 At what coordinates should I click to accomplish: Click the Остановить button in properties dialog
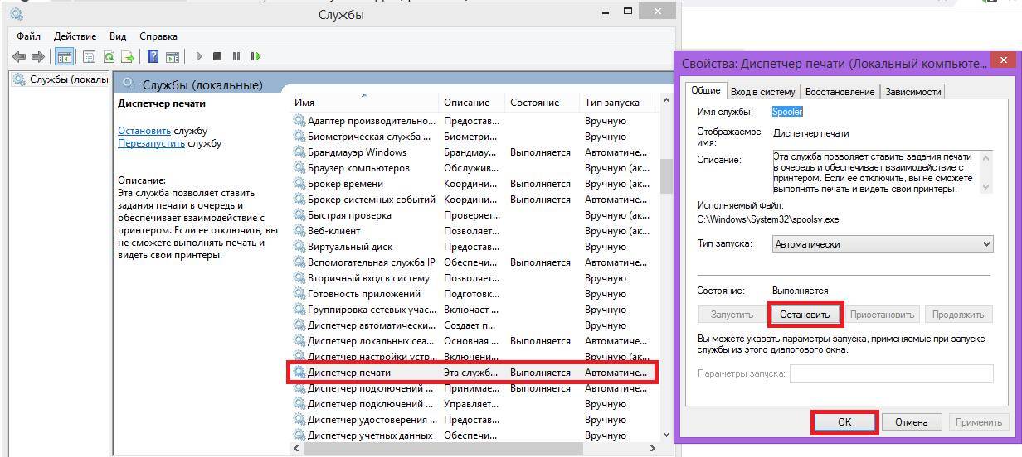click(805, 315)
